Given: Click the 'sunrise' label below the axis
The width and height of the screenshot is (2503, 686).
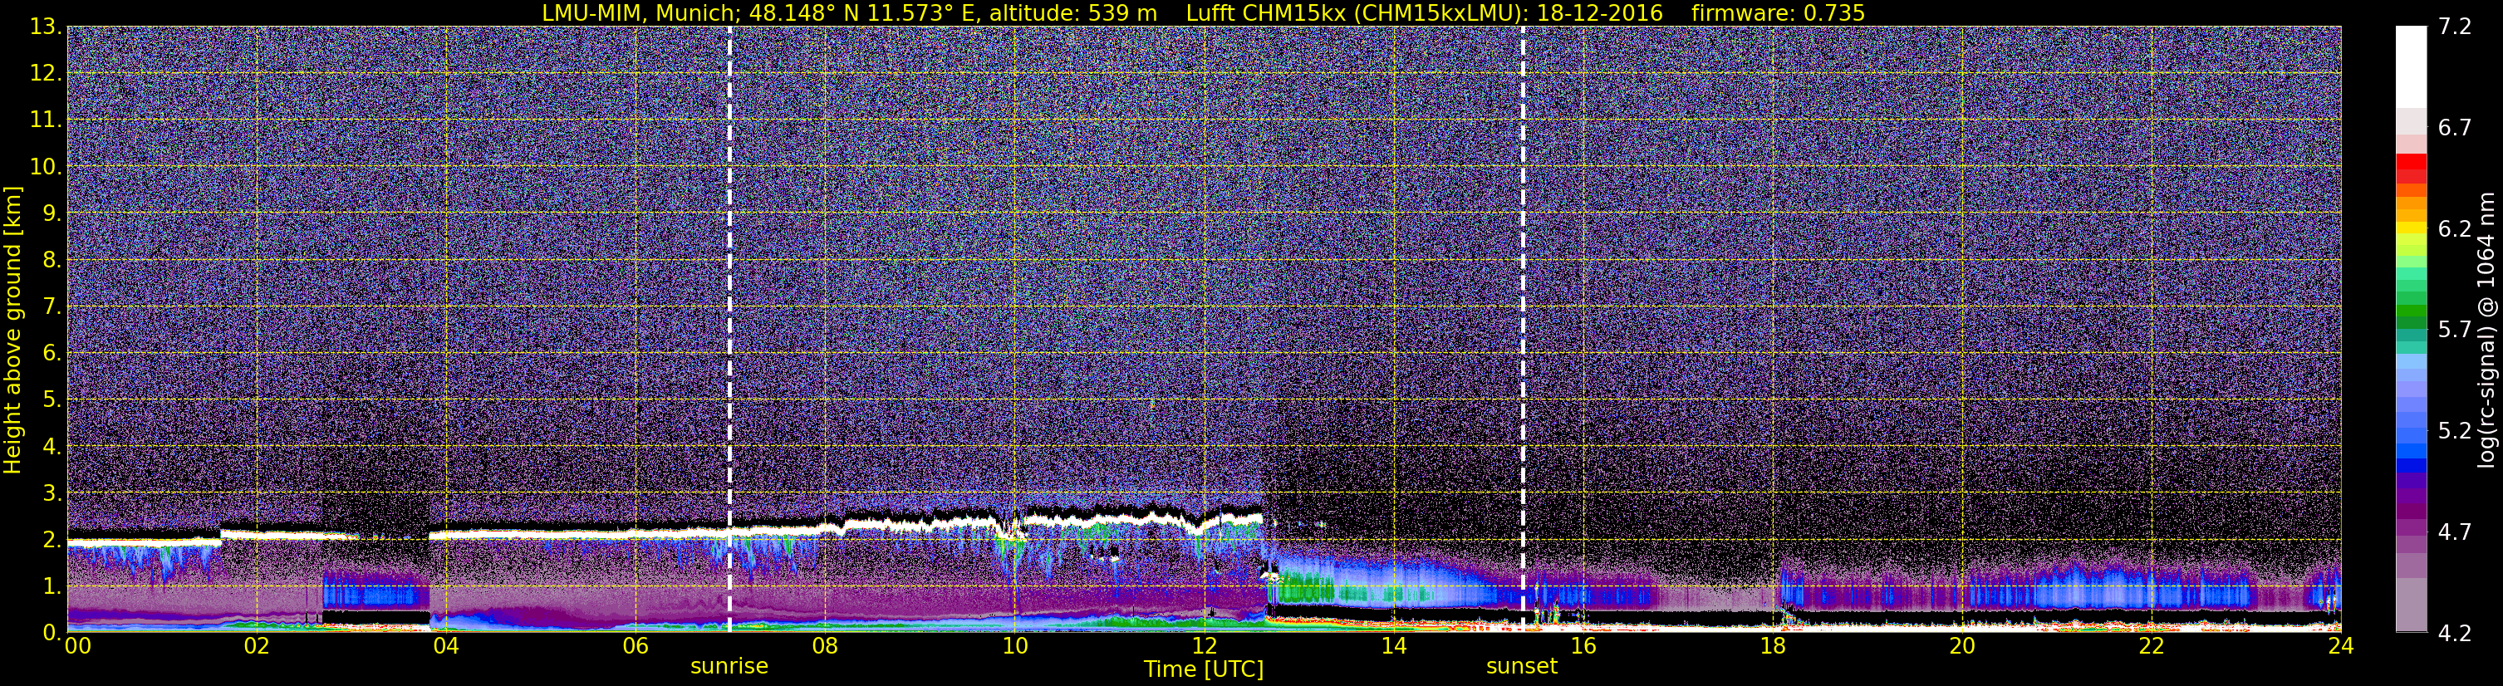Looking at the screenshot, I should click(729, 667).
